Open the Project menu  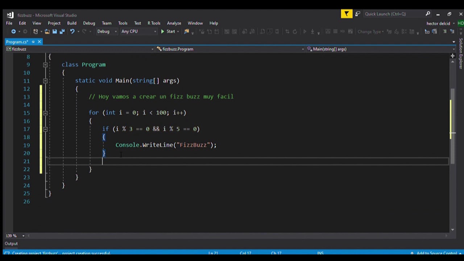click(x=54, y=23)
